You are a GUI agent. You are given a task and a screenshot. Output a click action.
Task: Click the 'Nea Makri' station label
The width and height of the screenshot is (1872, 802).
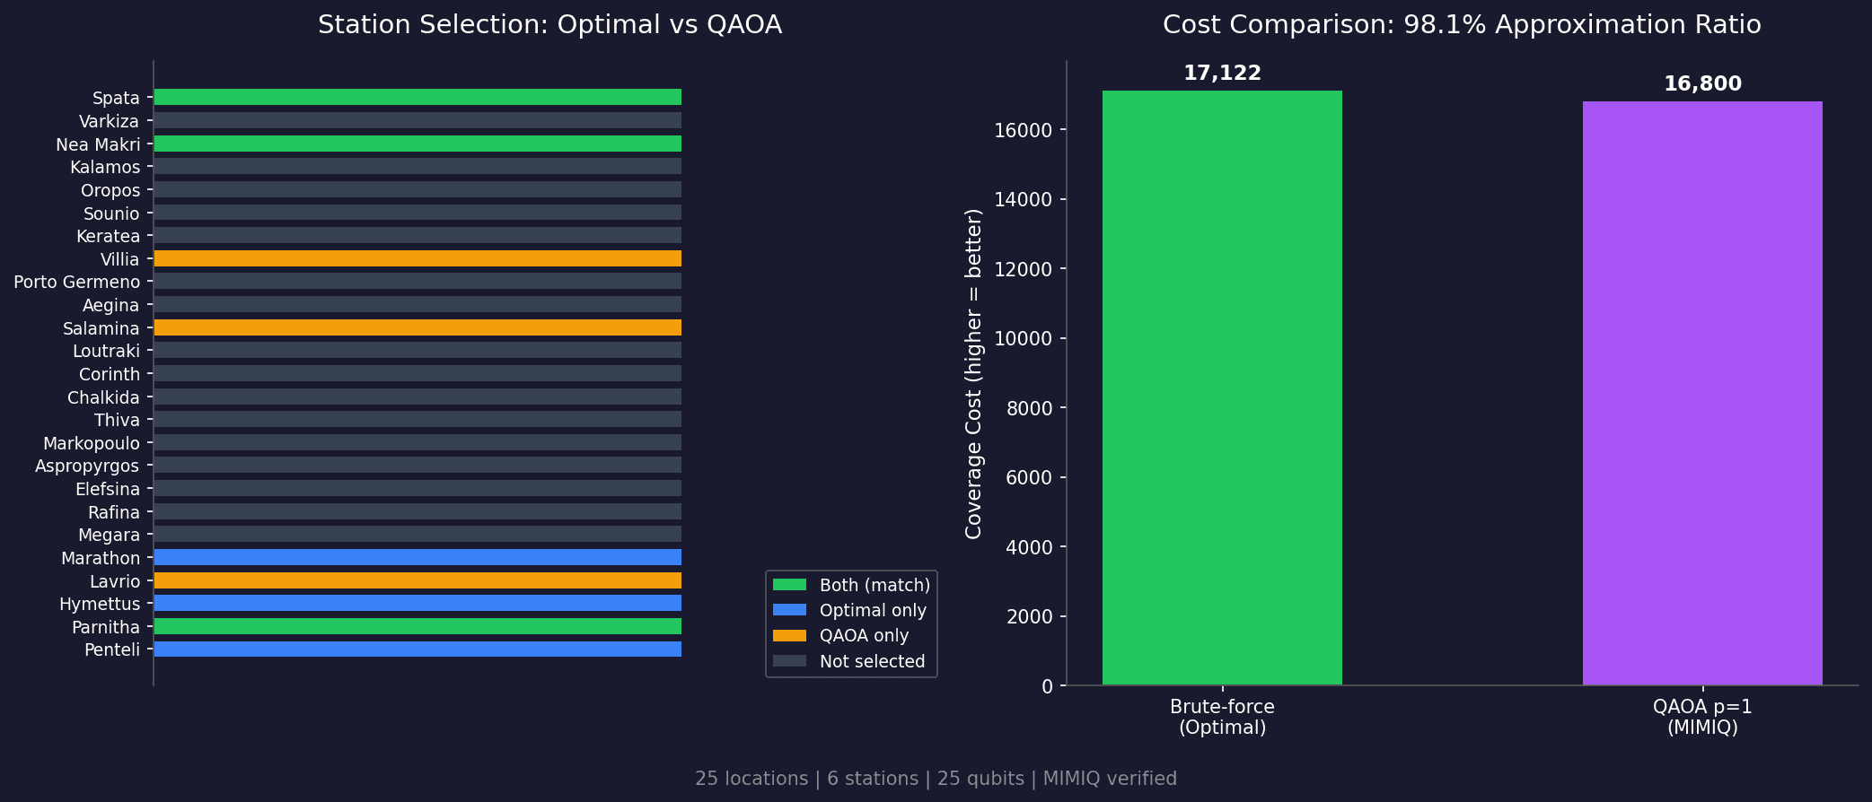(x=98, y=144)
